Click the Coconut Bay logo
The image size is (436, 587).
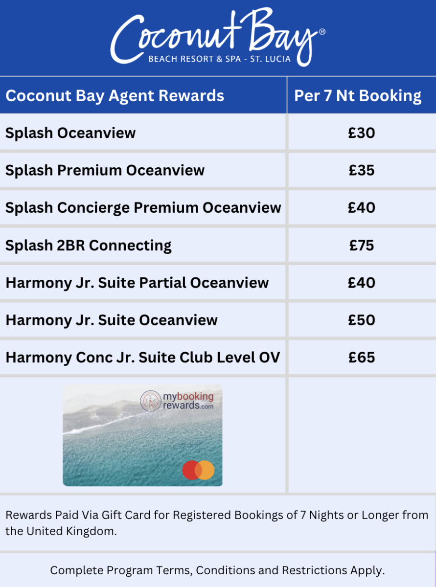218,38
